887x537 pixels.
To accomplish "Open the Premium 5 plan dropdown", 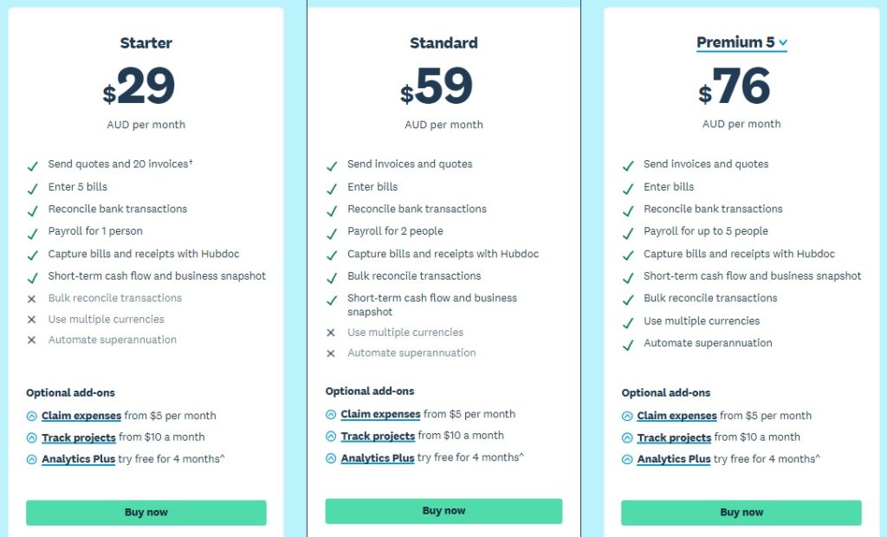I will 741,42.
